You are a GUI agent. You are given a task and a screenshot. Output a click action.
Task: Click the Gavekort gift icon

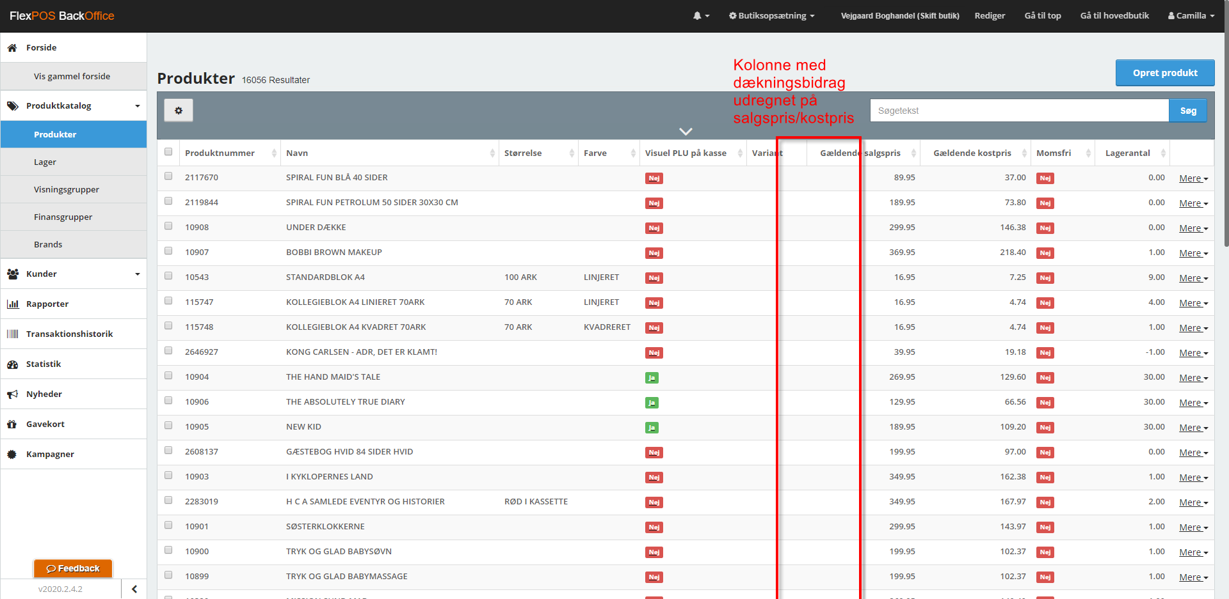coord(12,424)
